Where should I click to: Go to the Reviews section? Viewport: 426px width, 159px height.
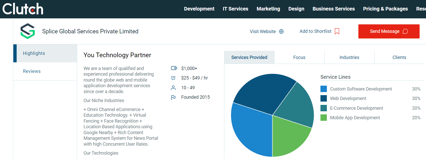(45, 71)
